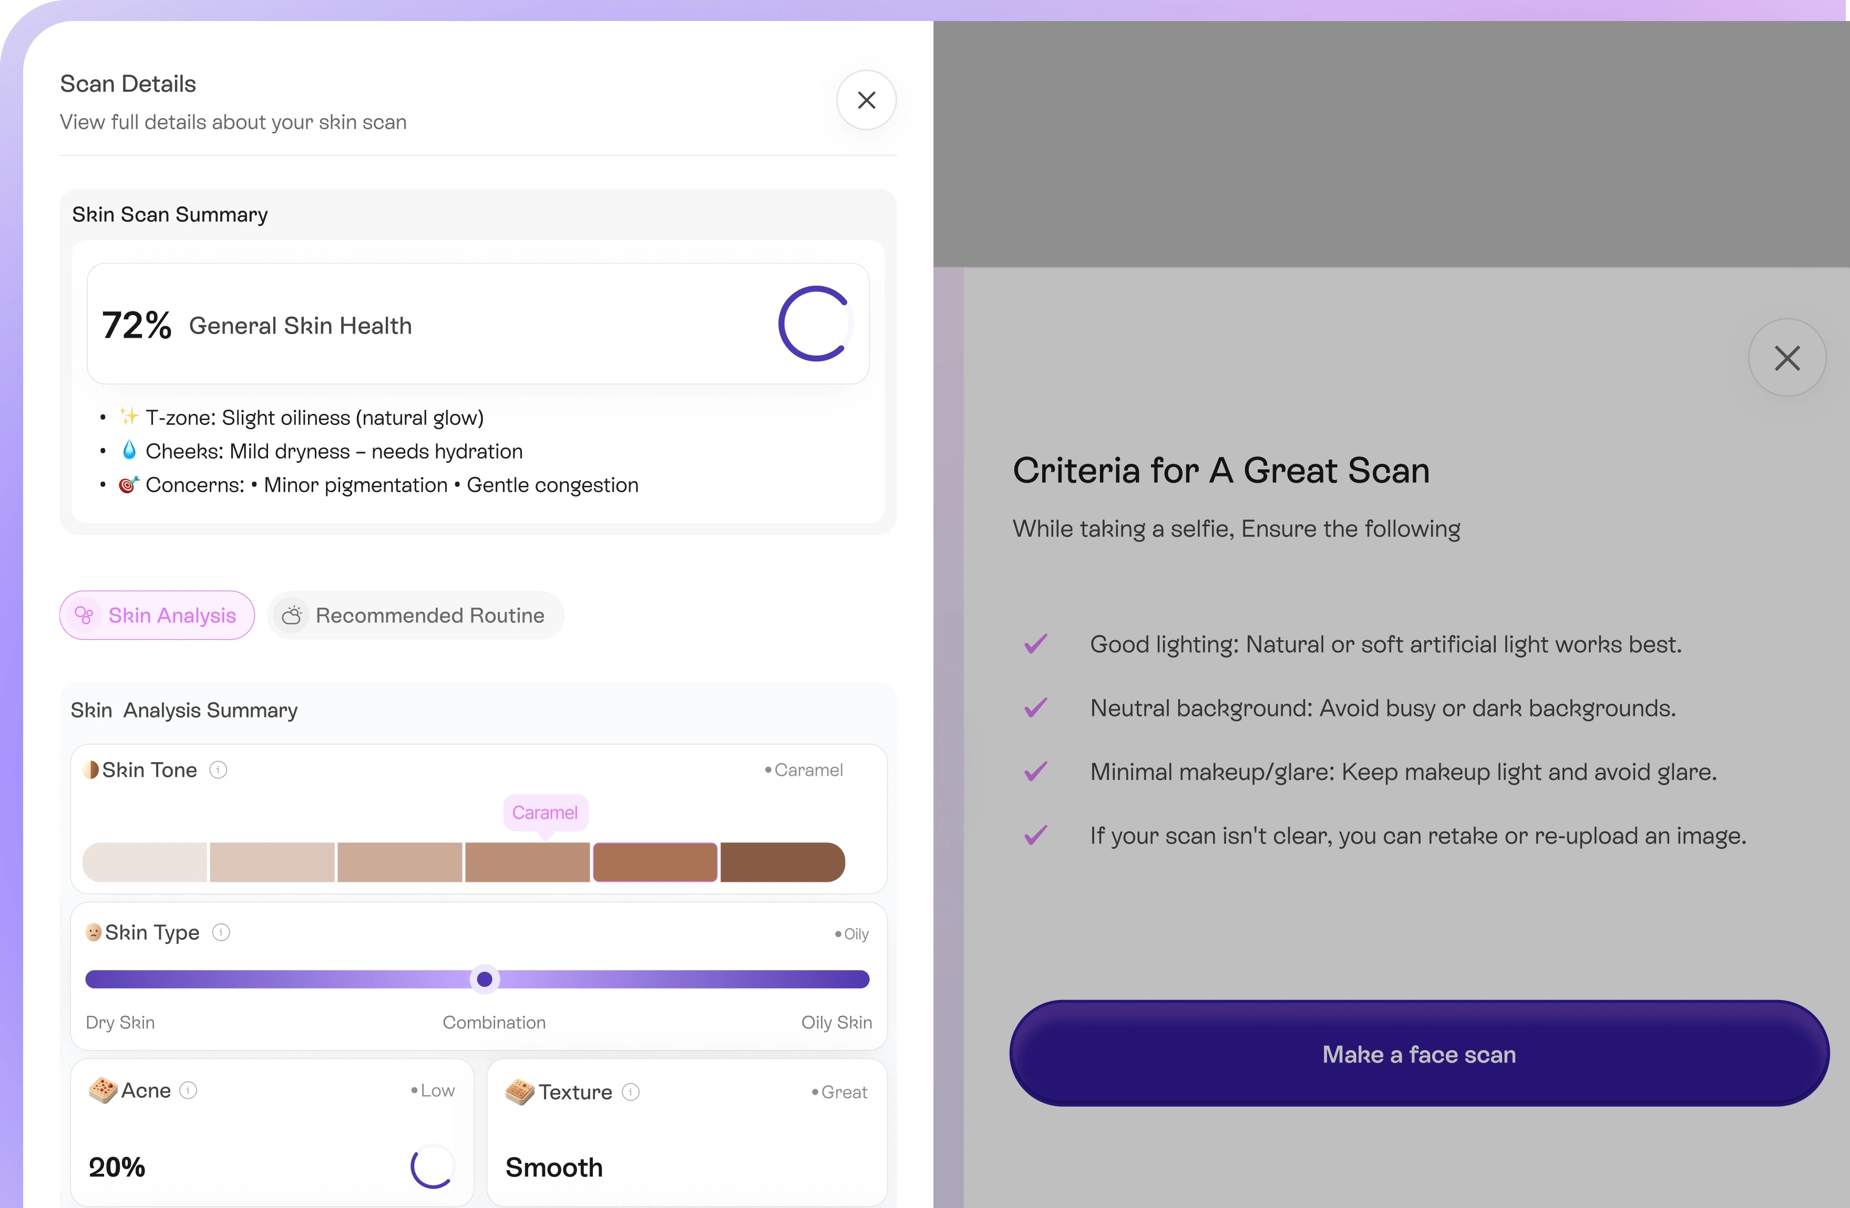Click the Neutral background checkmark

[1035, 707]
